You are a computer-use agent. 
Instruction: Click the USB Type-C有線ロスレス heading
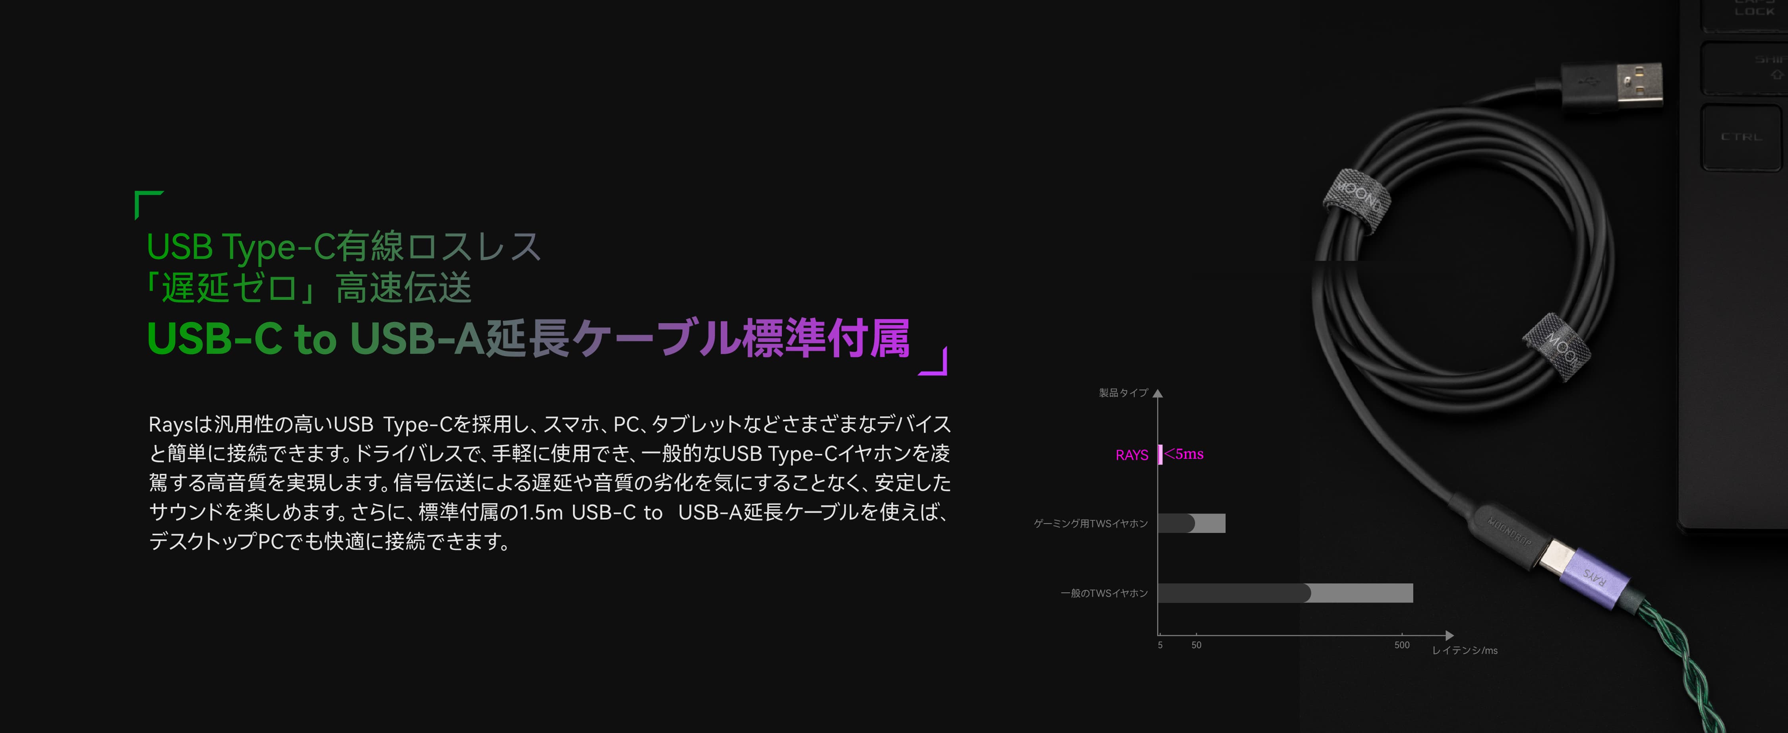[344, 246]
